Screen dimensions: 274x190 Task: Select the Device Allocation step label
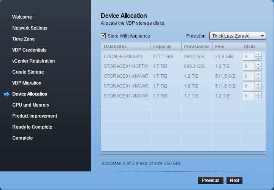pos(30,94)
